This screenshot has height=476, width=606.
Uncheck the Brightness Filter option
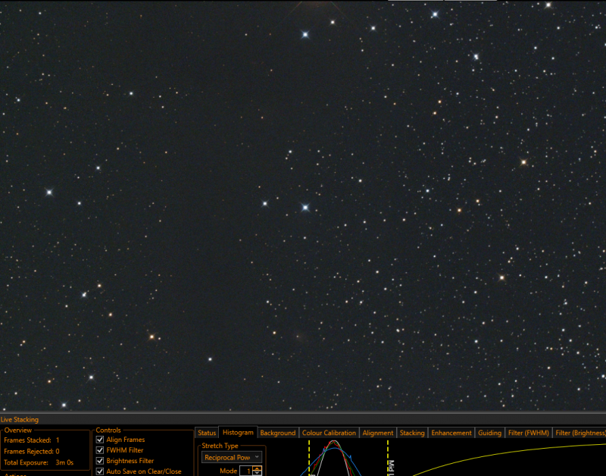[100, 461]
